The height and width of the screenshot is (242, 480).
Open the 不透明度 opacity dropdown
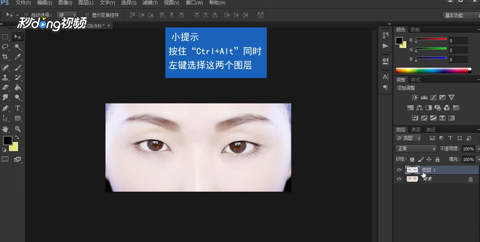point(477,148)
